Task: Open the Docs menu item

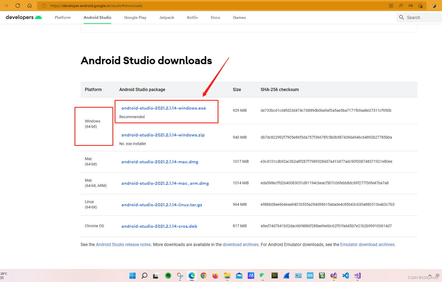Action: [215, 17]
